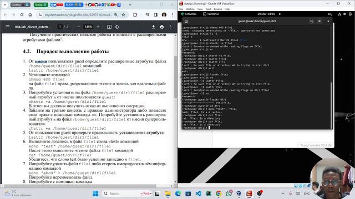Open VirtualBox Input menu
Screen dimensions: 355x199
[x=209, y=9]
